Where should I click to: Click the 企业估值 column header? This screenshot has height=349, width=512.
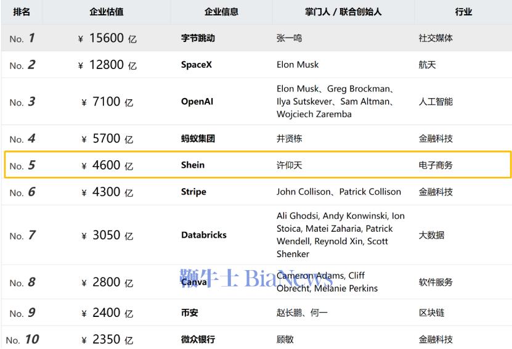107,12
